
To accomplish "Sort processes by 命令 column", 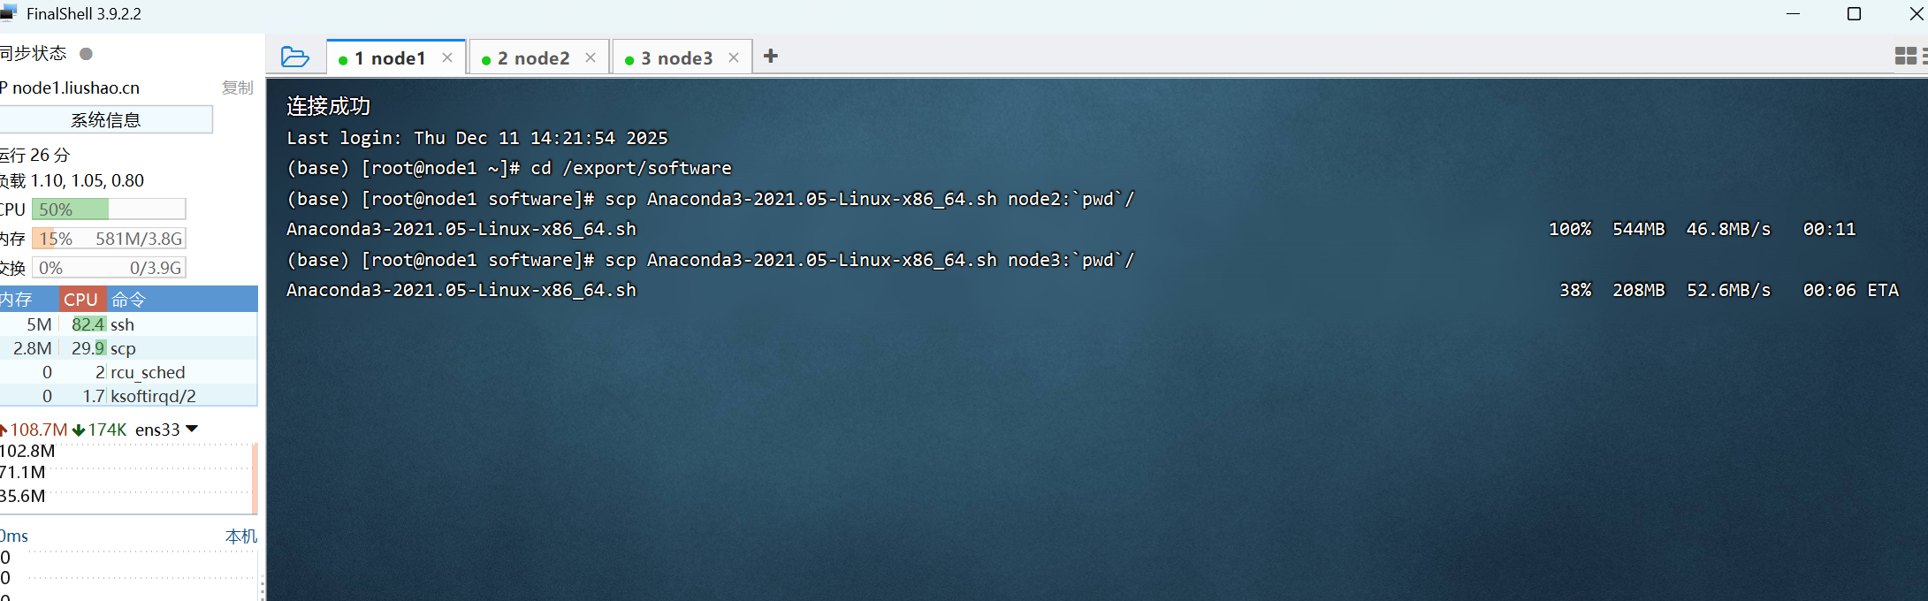I will click(182, 299).
